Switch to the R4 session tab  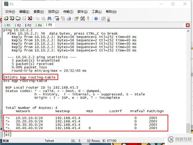[39, 25]
